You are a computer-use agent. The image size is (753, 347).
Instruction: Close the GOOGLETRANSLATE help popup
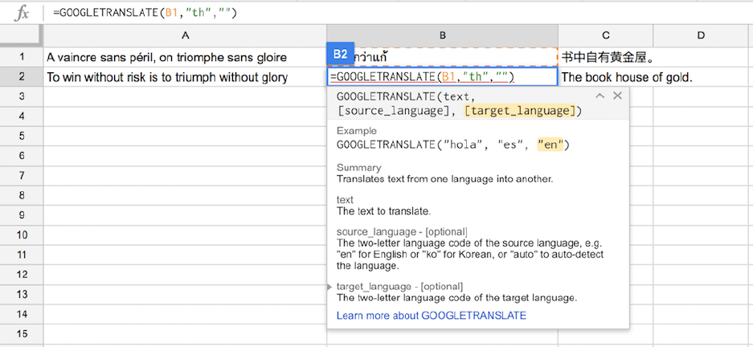(x=617, y=96)
